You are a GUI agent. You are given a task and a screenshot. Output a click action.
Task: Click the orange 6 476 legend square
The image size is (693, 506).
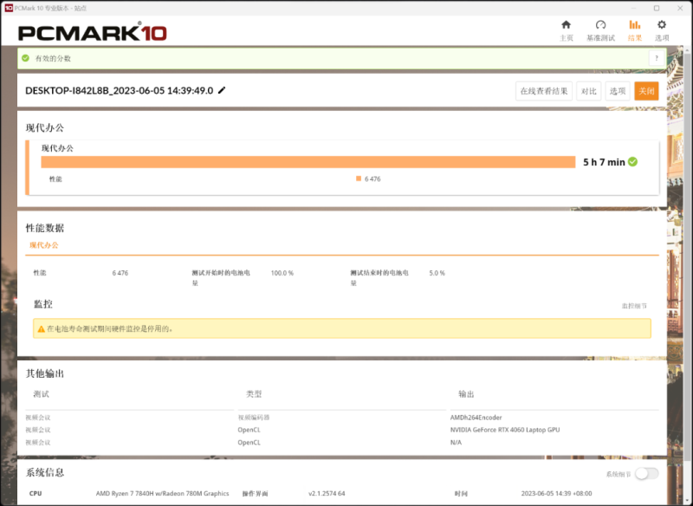point(359,178)
